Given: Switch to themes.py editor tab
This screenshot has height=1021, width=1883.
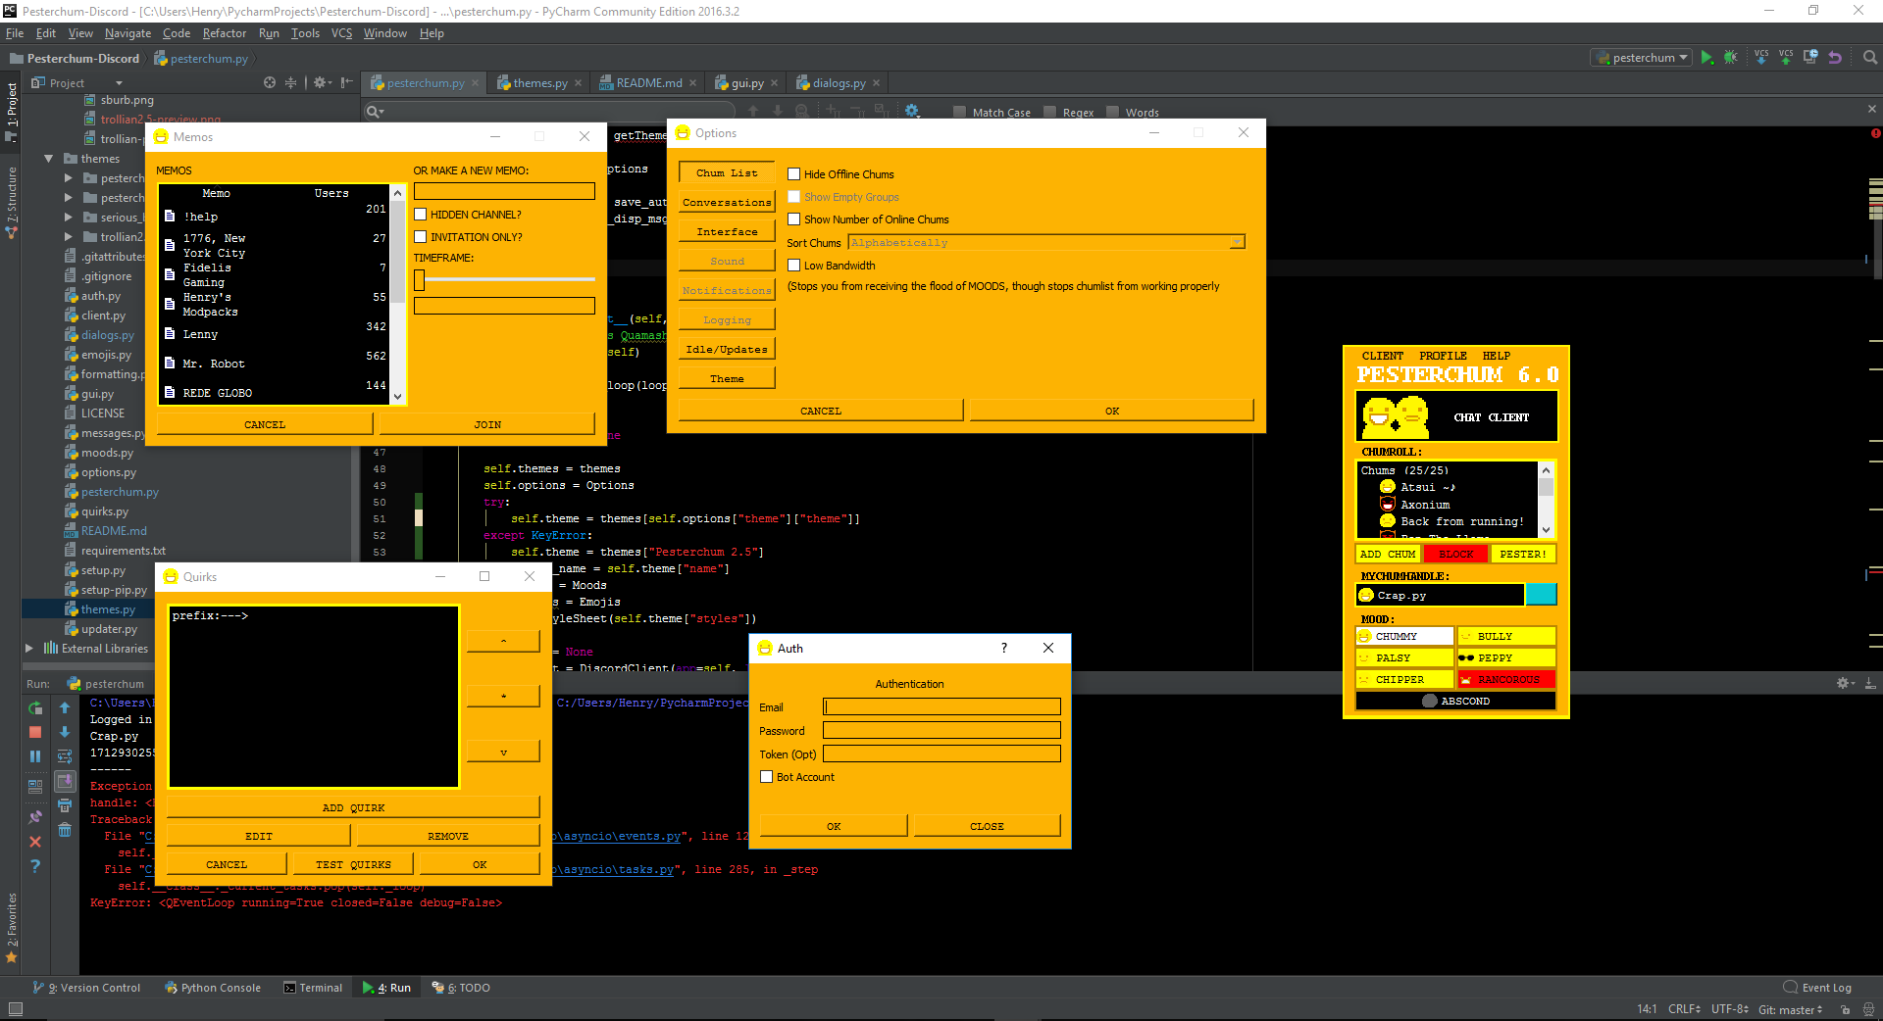Looking at the screenshot, I should [538, 83].
